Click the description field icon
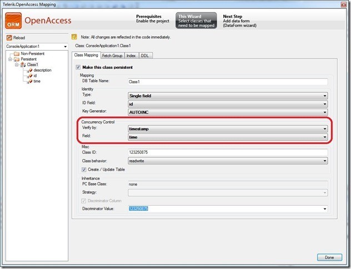 (x=29, y=71)
